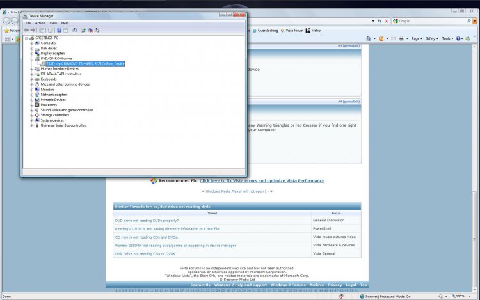The image size is (480, 300).
Task: Click the scrollbar down arrow in IE
Action: pos(474,290)
